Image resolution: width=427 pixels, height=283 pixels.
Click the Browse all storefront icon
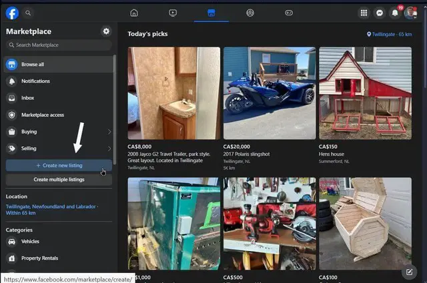pyautogui.click(x=12, y=65)
